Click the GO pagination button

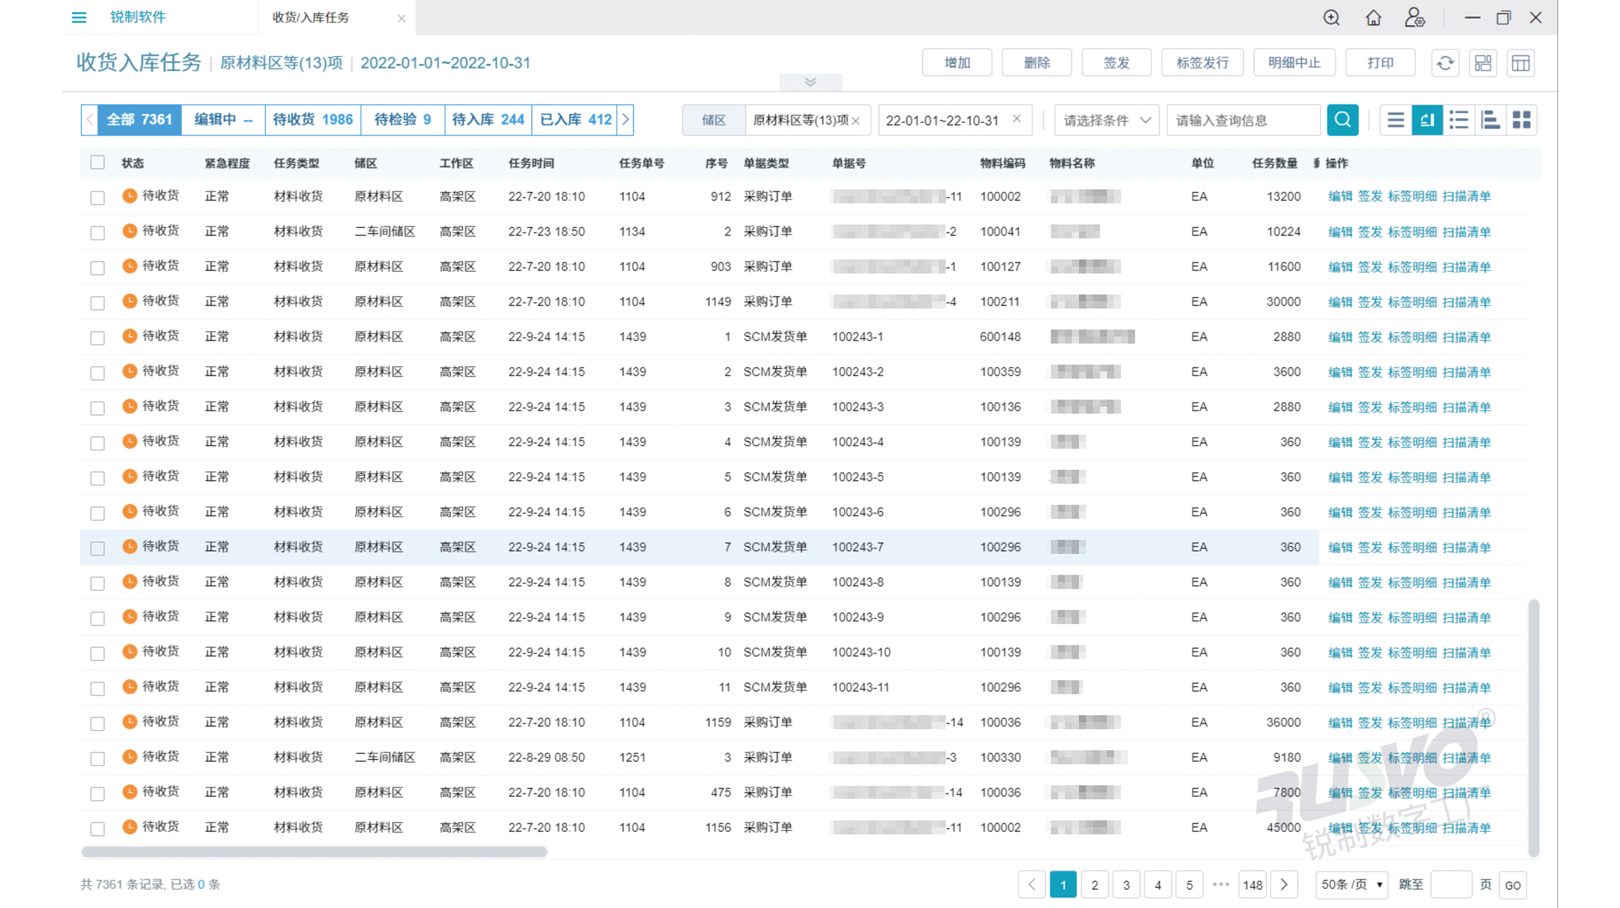coord(1512,885)
